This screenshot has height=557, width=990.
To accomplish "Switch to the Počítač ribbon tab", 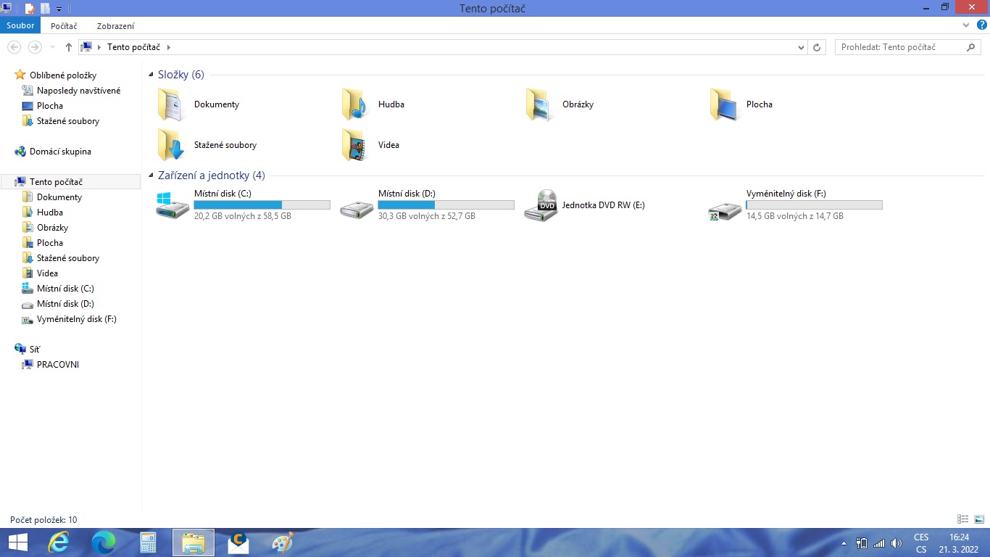I will coord(64,26).
